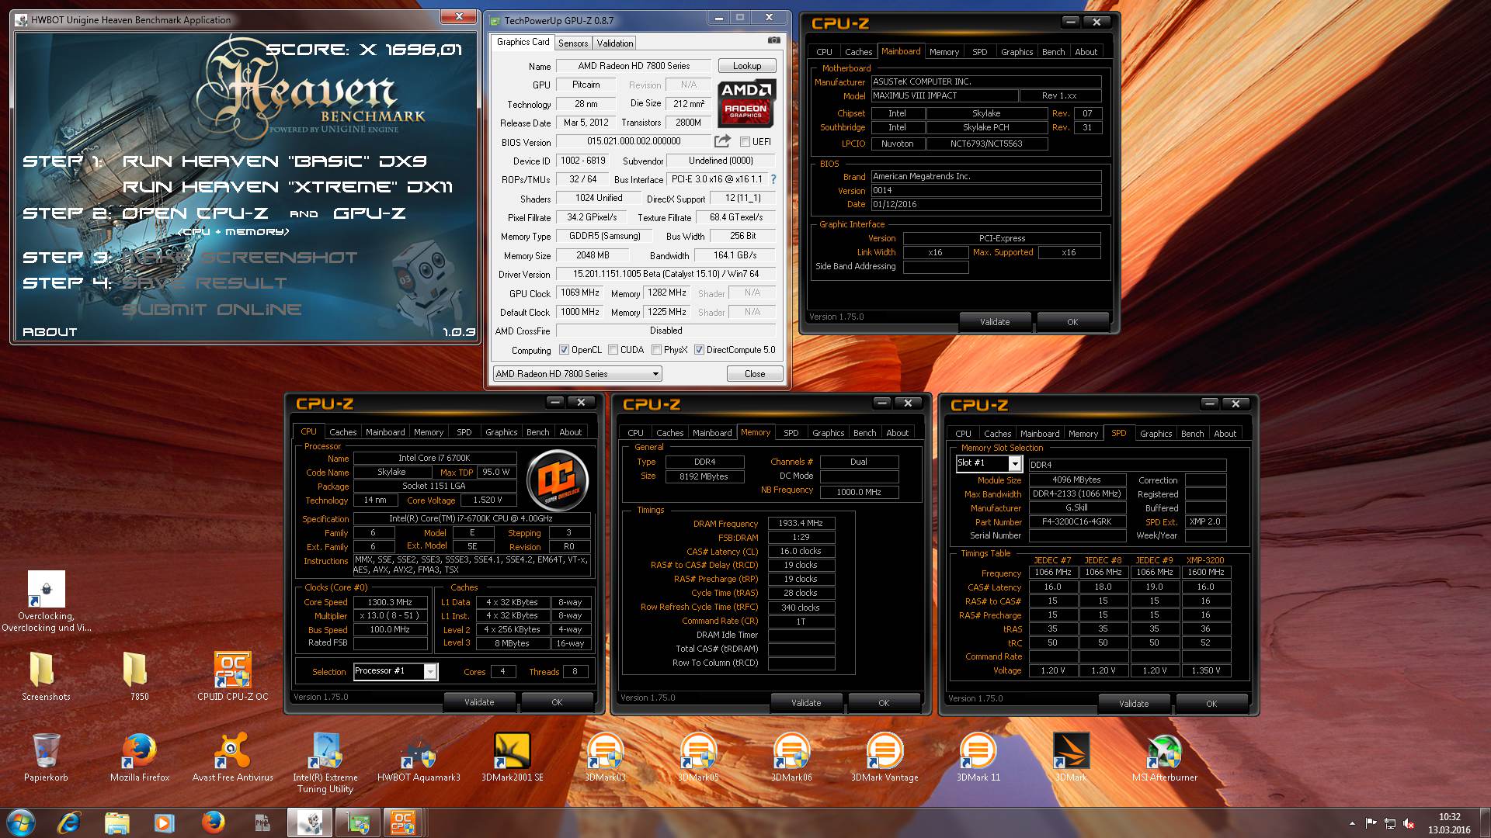Open Mozilla Firefox desktop shortcut
The image size is (1491, 838).
tap(140, 758)
